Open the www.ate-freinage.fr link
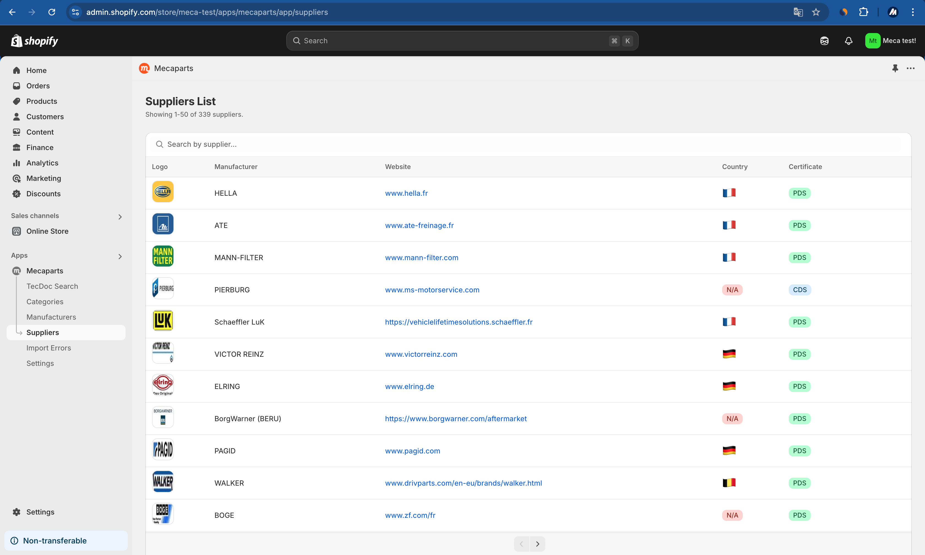Screen dimensions: 925x555 (420, 225)
